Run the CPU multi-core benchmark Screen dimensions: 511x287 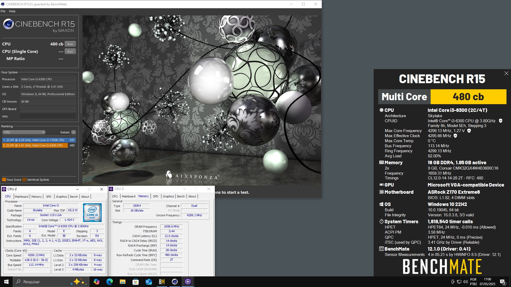click(x=70, y=44)
